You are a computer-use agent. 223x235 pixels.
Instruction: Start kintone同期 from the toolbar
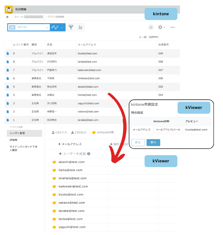[103, 132]
